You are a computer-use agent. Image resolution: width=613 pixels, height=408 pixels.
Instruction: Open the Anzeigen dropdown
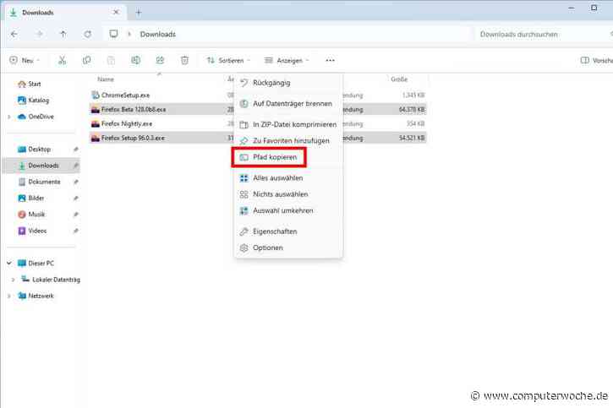point(287,60)
